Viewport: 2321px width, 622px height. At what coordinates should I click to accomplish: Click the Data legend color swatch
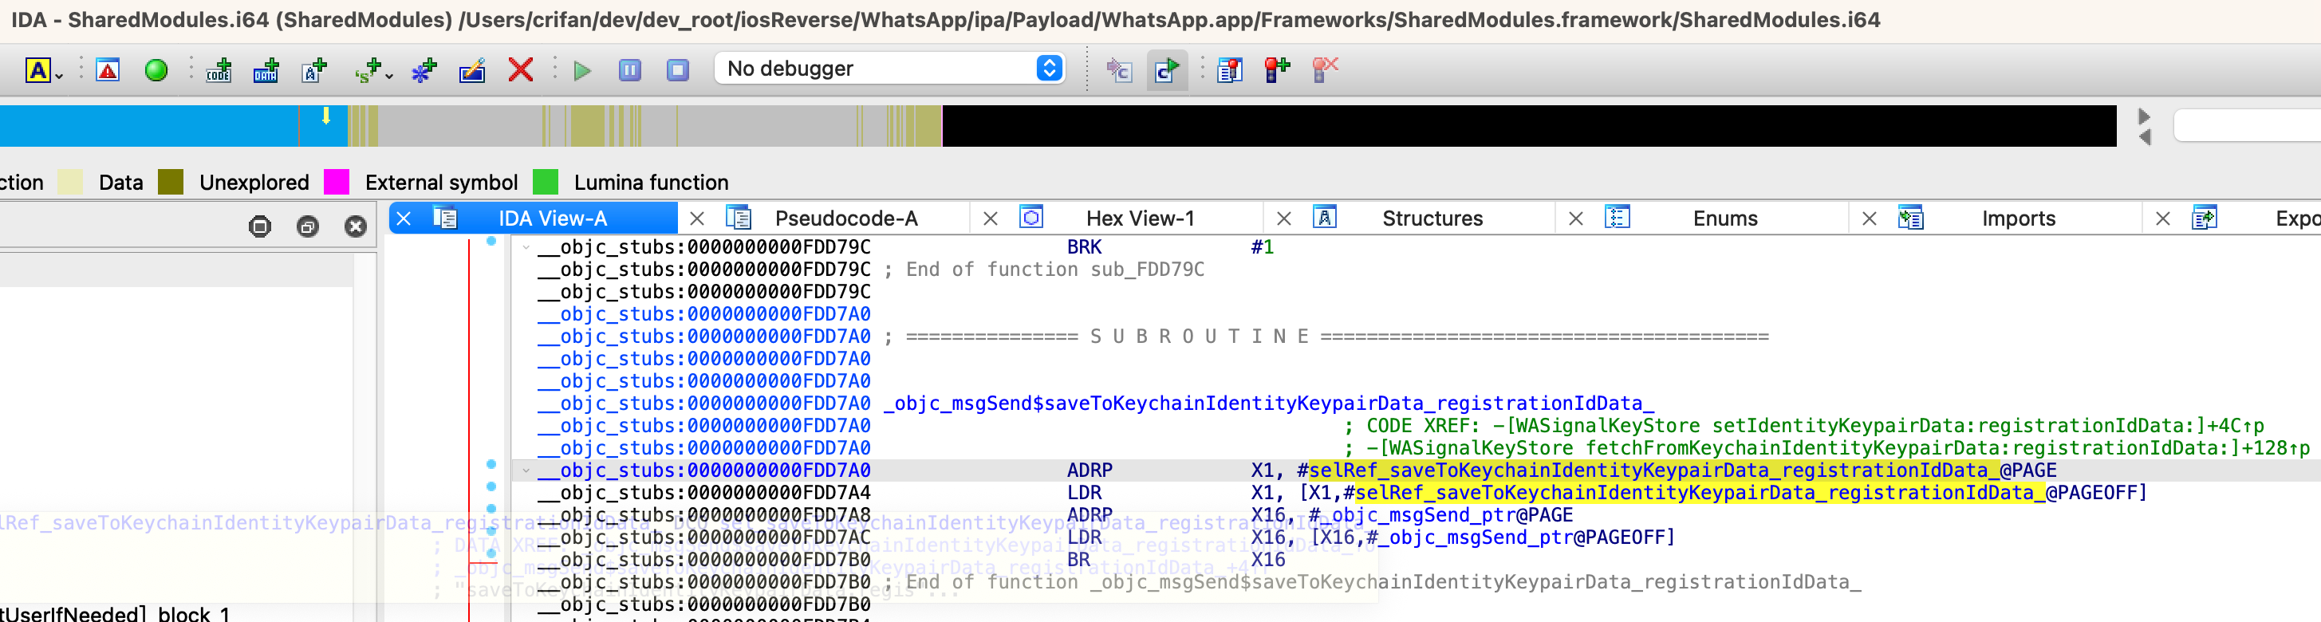pos(70,182)
